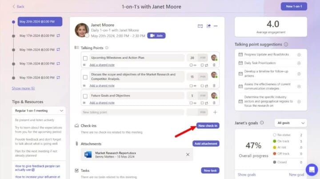The image size is (320, 179).
Task: Edit the 20 min duration field
Action: tap(192, 58)
